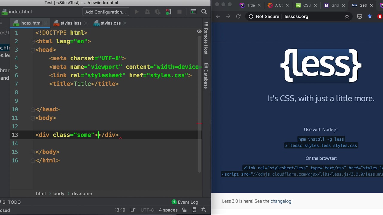Open the terminal run-anything icon in toolbar
383x215 pixels.
click(193, 12)
